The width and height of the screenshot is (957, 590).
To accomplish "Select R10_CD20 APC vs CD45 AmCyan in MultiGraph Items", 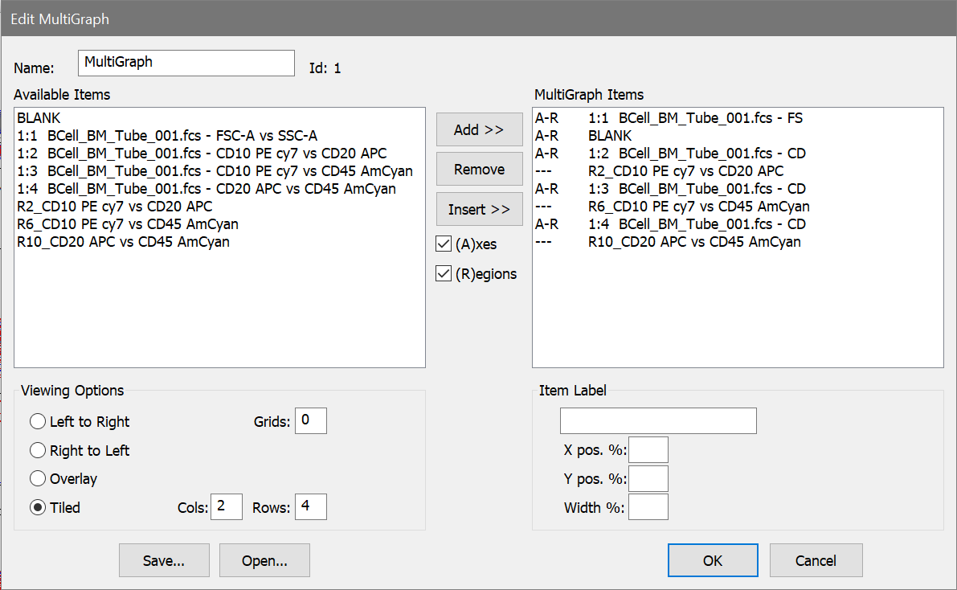I will [693, 242].
